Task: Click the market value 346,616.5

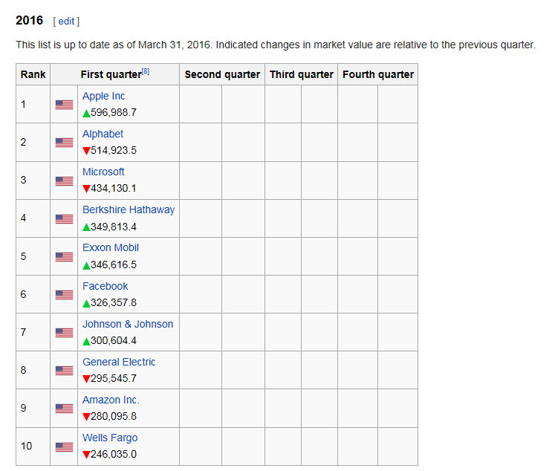Action: [114, 265]
